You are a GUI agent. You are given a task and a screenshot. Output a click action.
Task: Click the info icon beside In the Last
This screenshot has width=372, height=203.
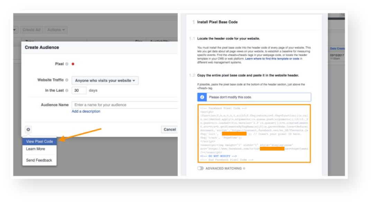pos(67,90)
